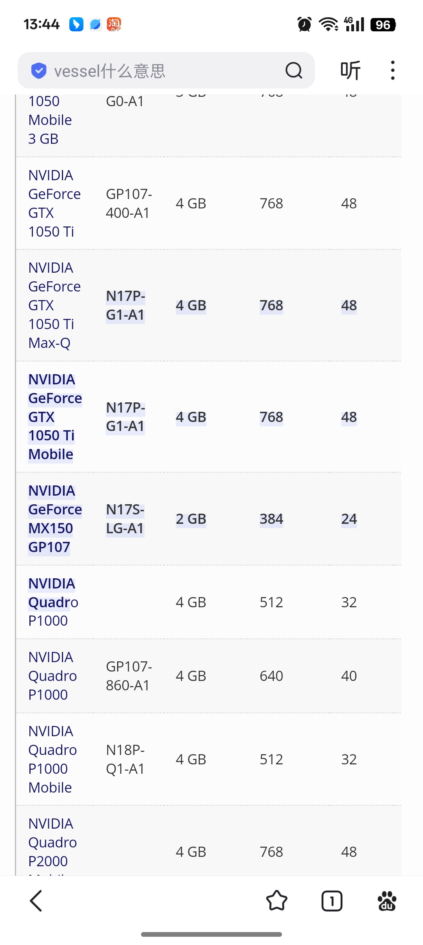Open the Quadro P1000 Mobile link
This screenshot has width=423, height=945.
tap(52, 759)
